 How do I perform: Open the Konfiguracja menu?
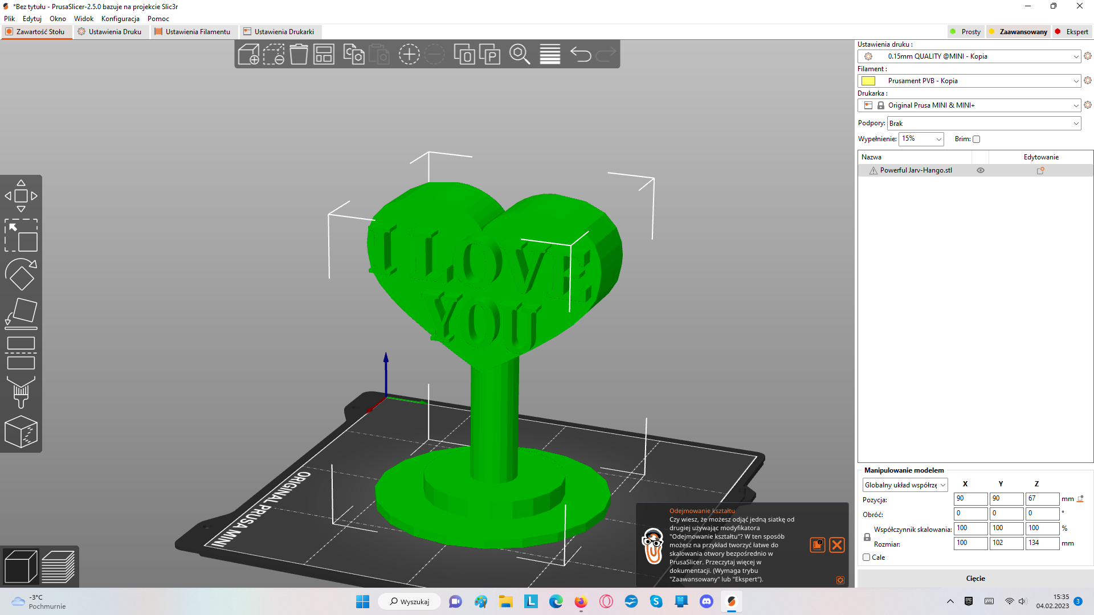[120, 19]
